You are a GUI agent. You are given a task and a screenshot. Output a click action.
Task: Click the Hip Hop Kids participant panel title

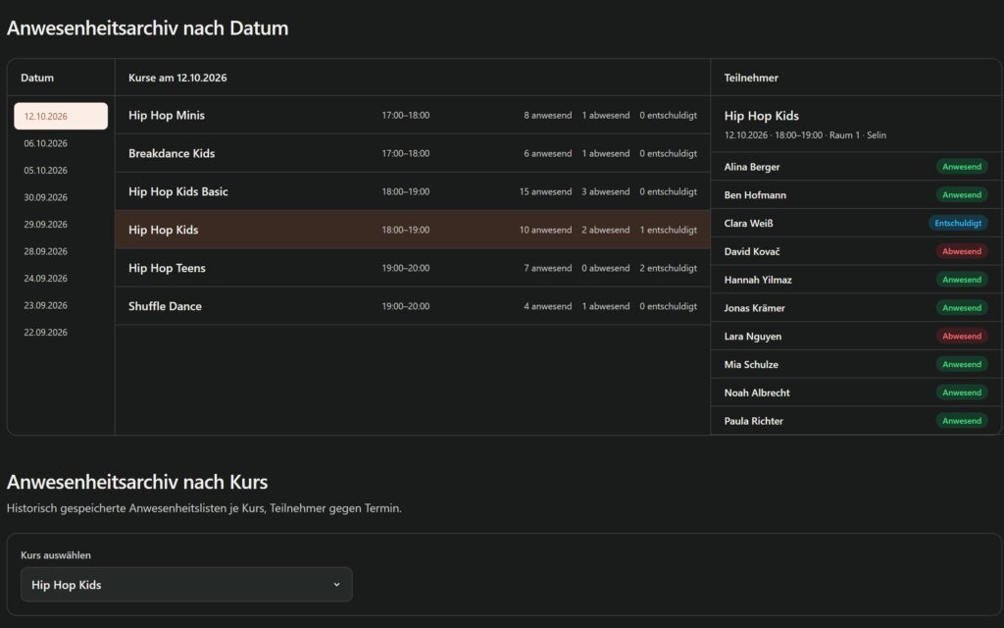pyautogui.click(x=761, y=116)
